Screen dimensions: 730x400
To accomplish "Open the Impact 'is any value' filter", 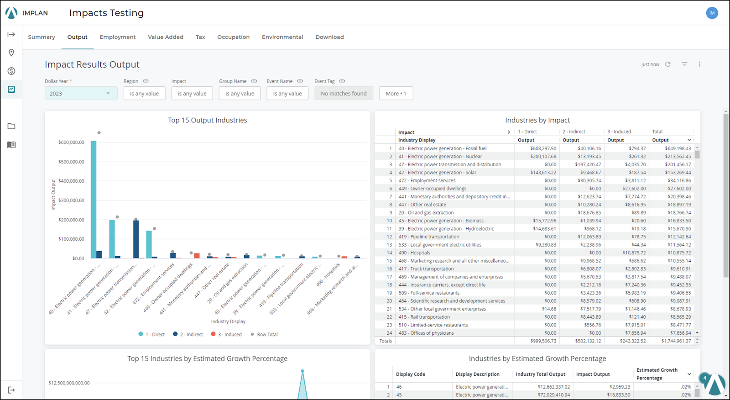I will point(192,94).
